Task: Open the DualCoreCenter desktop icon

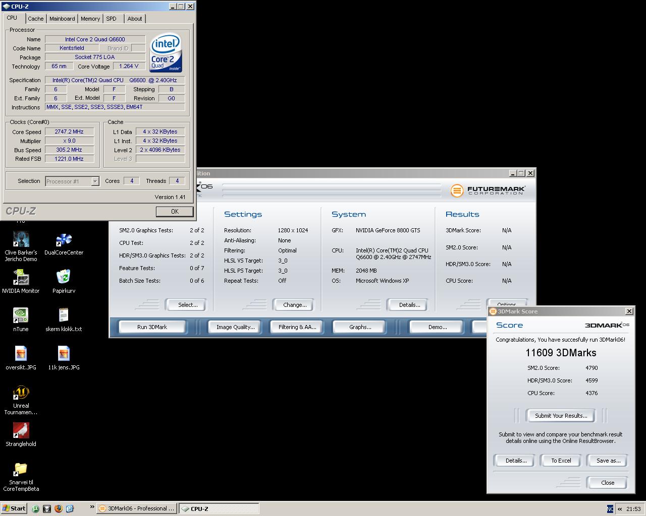Action: [64, 240]
